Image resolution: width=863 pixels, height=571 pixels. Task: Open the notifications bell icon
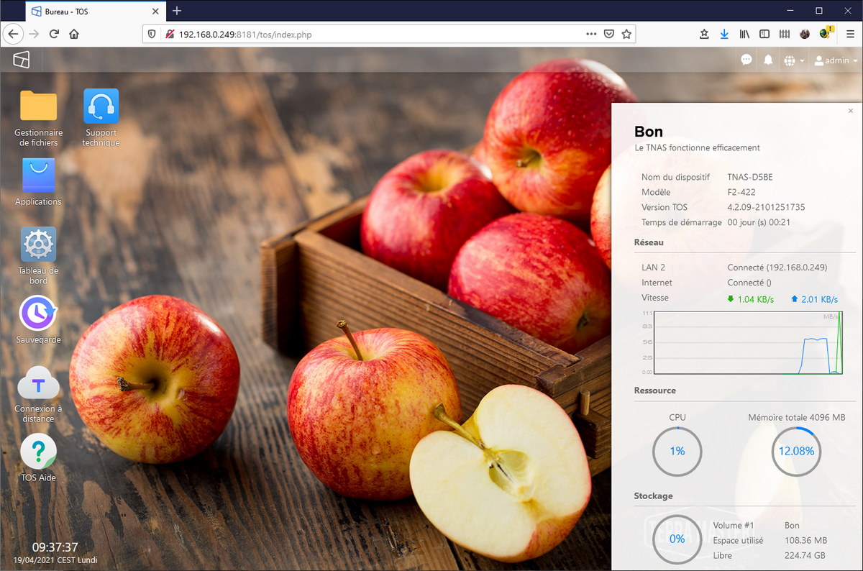(768, 60)
